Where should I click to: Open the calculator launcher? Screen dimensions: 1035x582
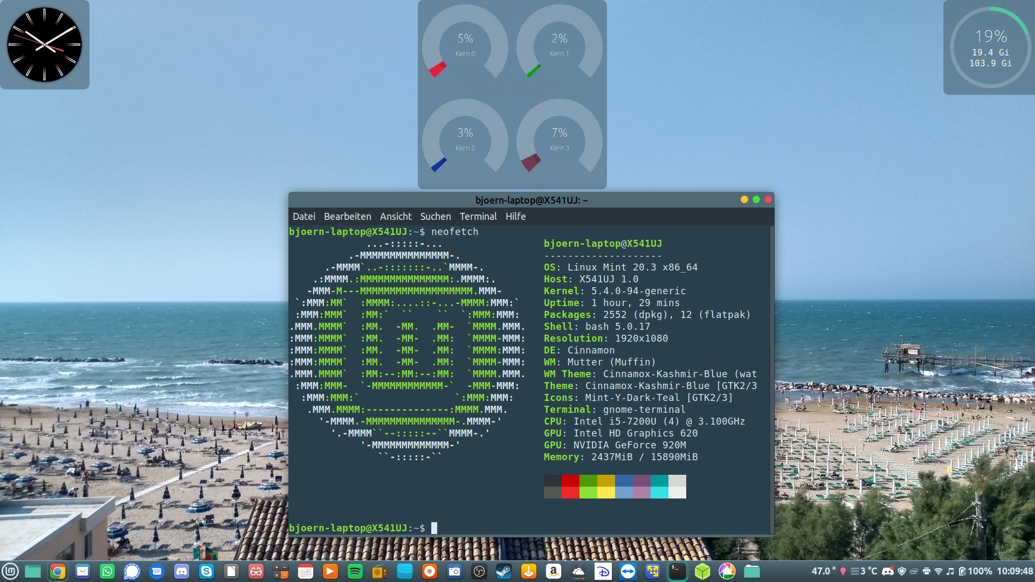(x=281, y=571)
